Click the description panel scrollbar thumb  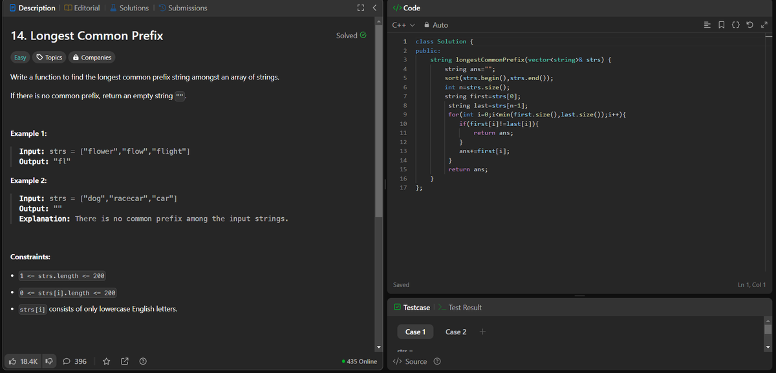coord(378,122)
